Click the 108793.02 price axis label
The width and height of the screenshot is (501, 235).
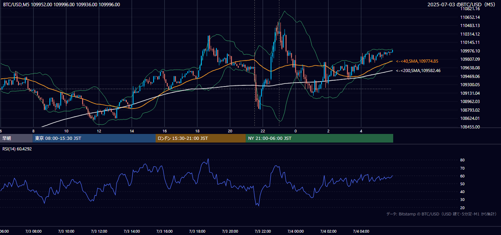tap(470, 110)
